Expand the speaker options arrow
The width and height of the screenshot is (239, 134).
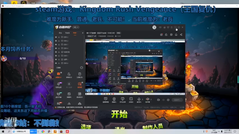[151, 99]
